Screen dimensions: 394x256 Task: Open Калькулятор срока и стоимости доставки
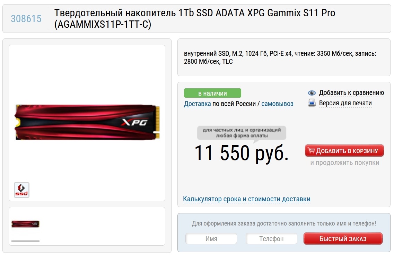pos(246,199)
